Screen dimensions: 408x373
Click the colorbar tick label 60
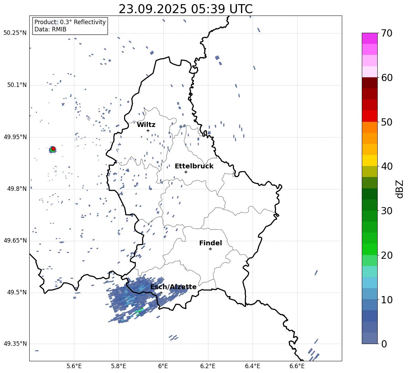(387, 78)
